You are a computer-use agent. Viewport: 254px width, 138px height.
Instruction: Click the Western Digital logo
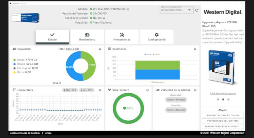[223, 12]
